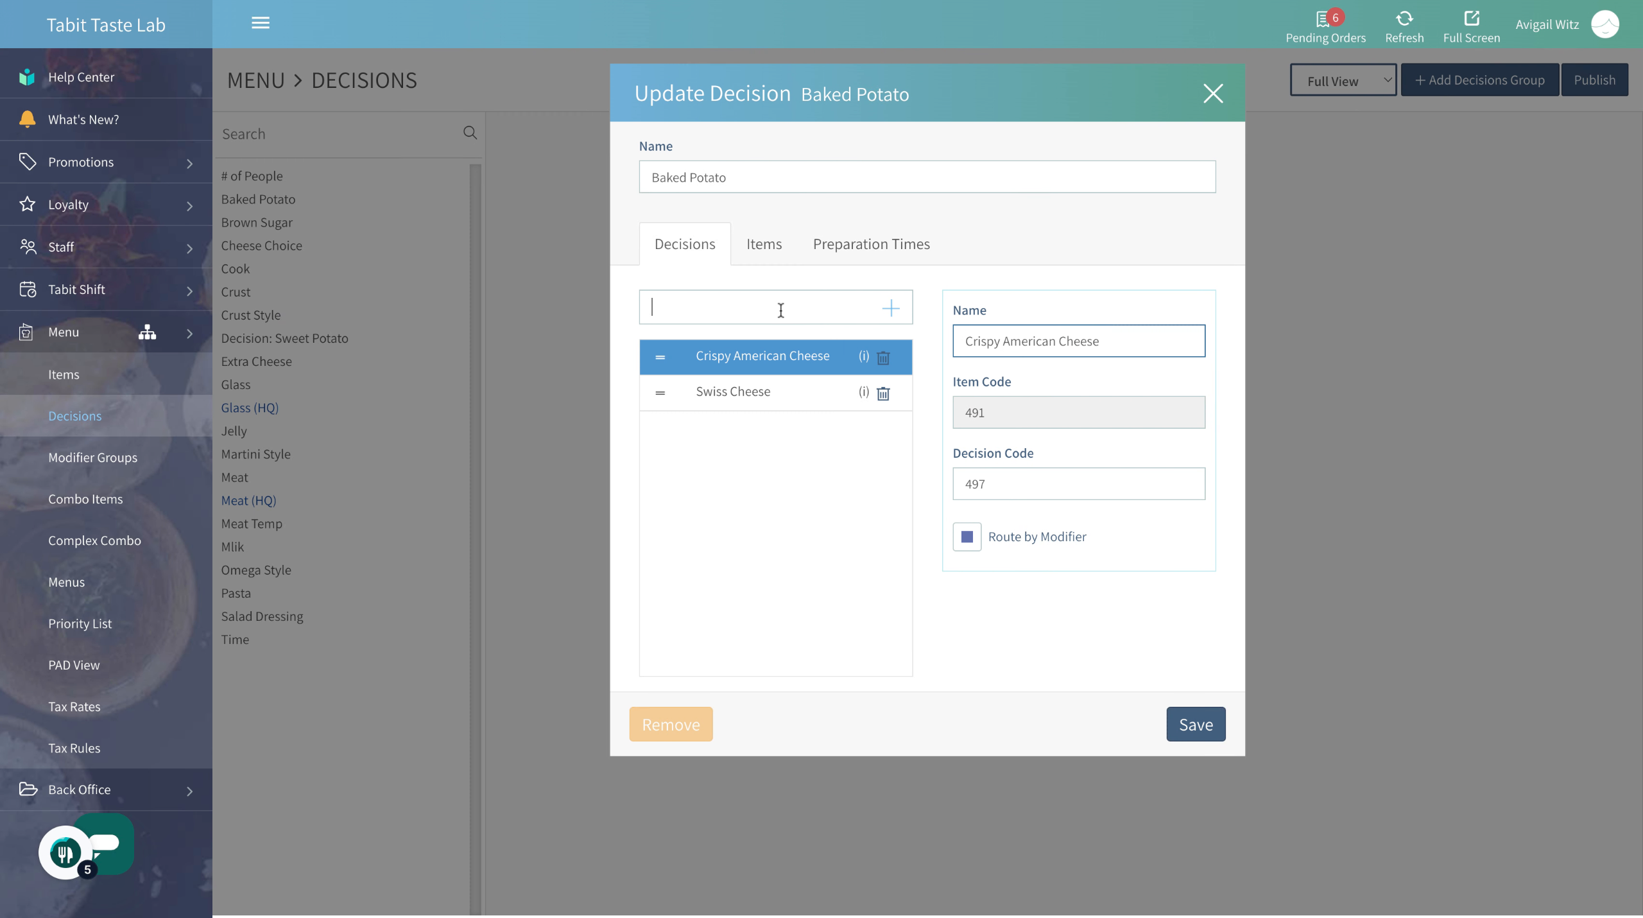Image resolution: width=1643 pixels, height=918 pixels.
Task: Open the hamburger menu in the header
Action: tap(260, 23)
